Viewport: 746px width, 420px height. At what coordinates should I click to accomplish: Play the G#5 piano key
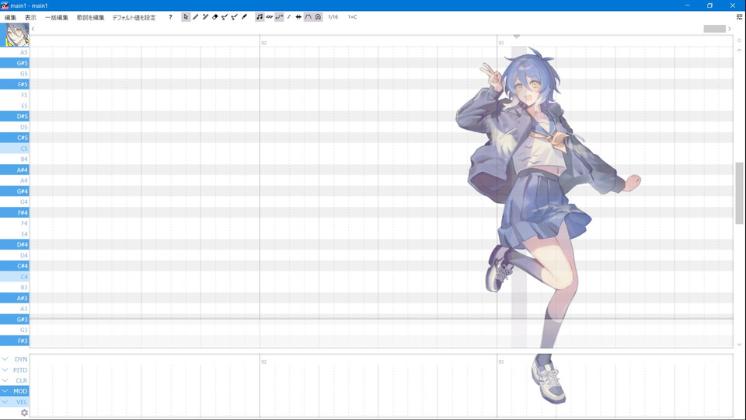click(14, 63)
